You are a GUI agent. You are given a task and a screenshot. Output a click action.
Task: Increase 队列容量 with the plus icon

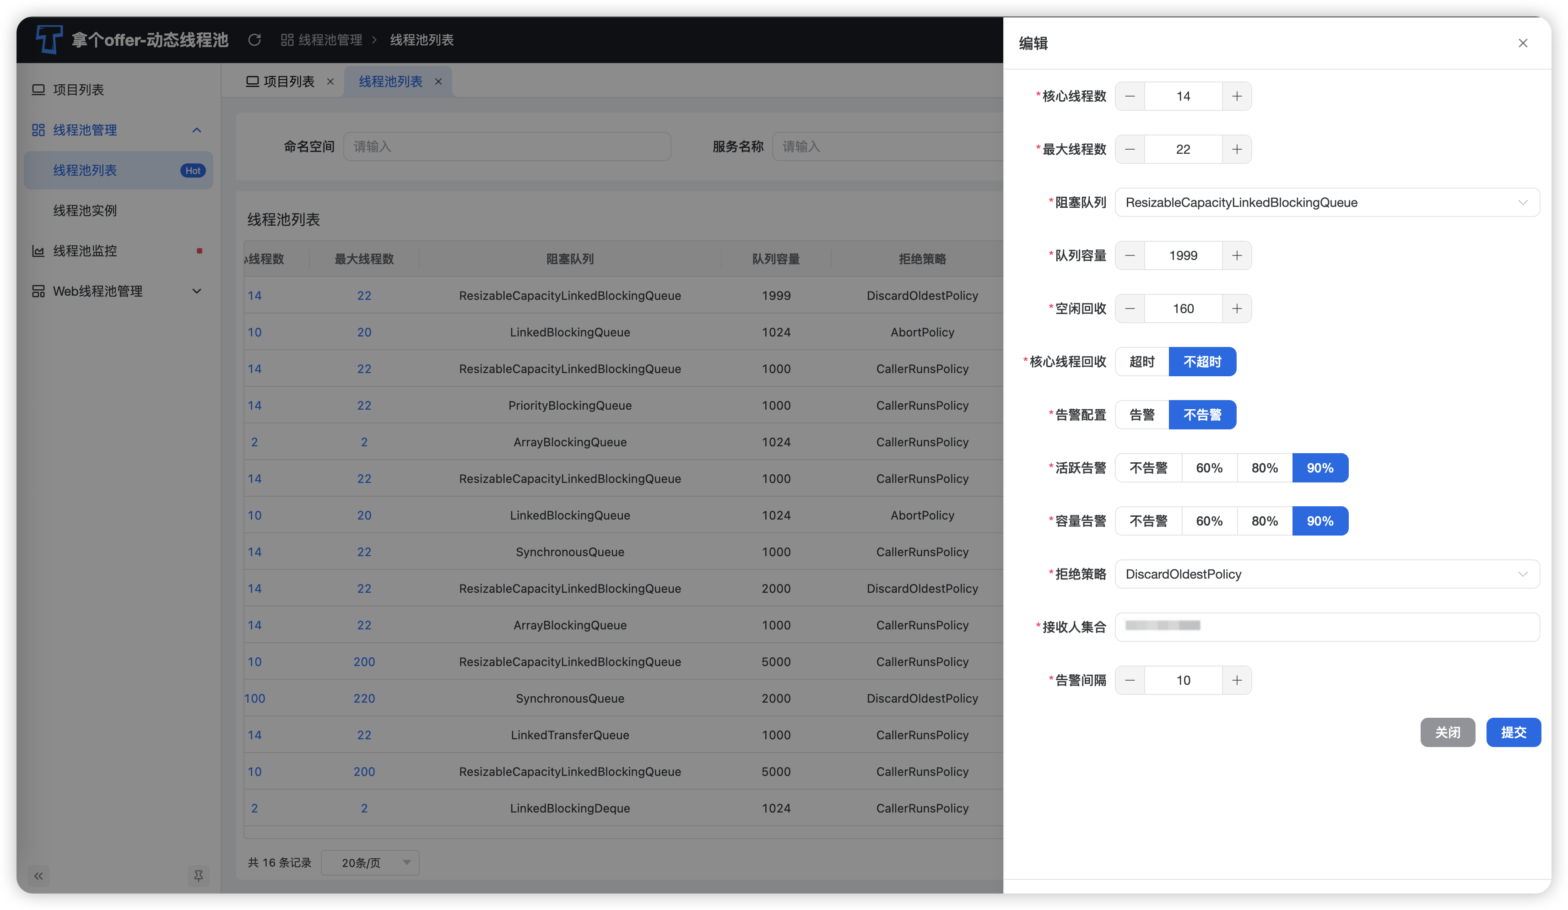pos(1236,256)
